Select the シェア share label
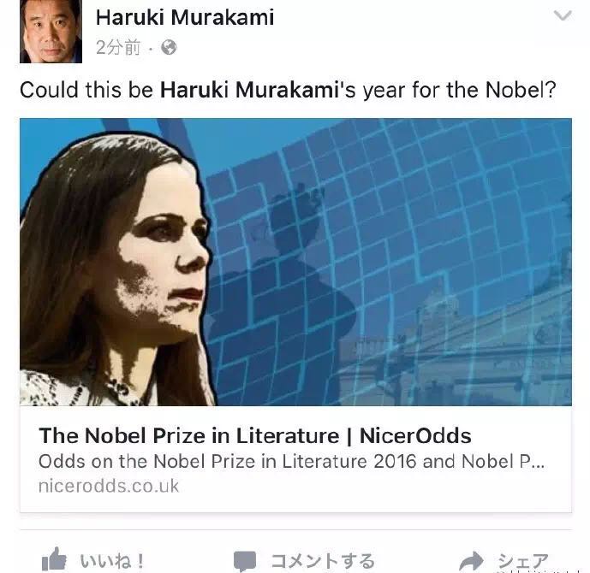 (523, 561)
